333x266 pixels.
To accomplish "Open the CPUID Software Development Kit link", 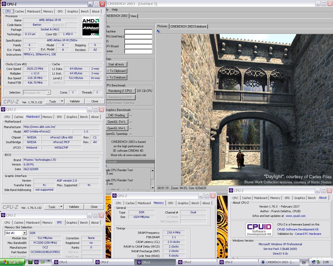I will (298, 229).
